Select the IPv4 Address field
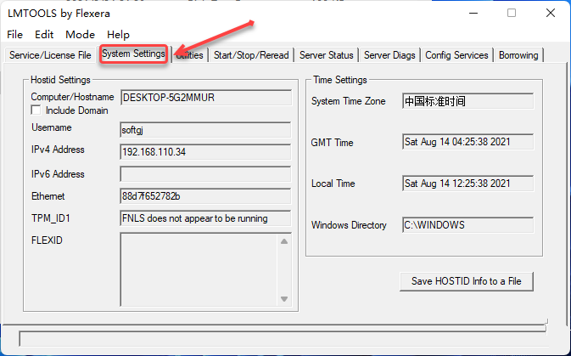Image resolution: width=571 pixels, height=356 pixels. 205,152
